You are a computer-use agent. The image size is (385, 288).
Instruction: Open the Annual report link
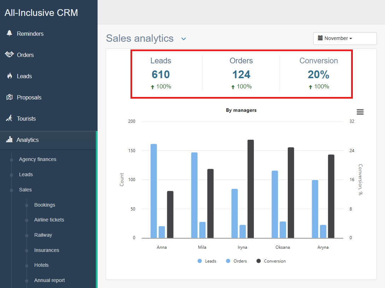tap(49, 280)
